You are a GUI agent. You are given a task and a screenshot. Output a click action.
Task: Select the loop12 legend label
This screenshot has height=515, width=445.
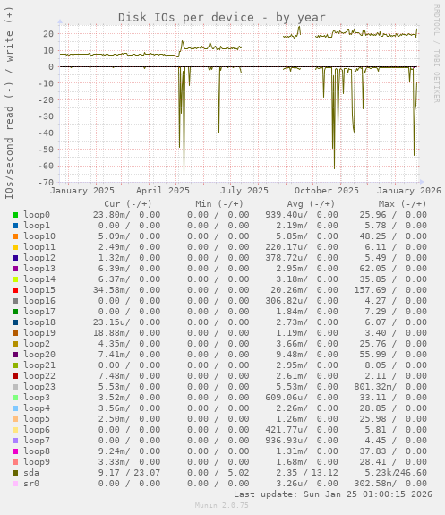pyautogui.click(x=39, y=258)
